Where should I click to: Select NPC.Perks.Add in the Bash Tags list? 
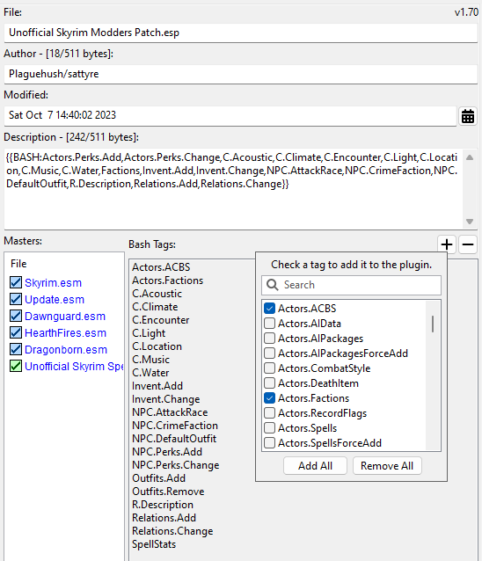tap(167, 452)
